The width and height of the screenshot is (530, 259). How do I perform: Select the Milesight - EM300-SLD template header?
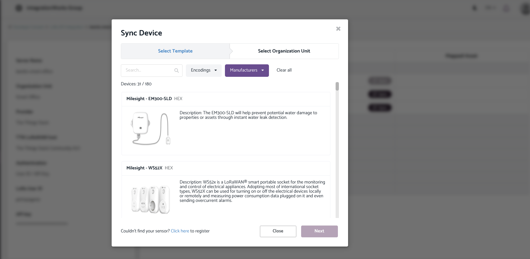pos(226,99)
